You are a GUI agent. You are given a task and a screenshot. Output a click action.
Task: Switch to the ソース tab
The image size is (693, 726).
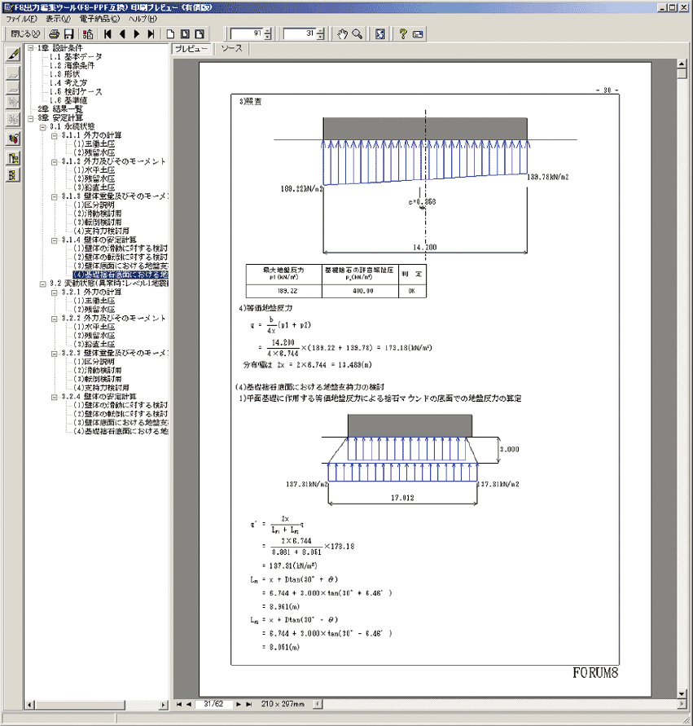(232, 49)
